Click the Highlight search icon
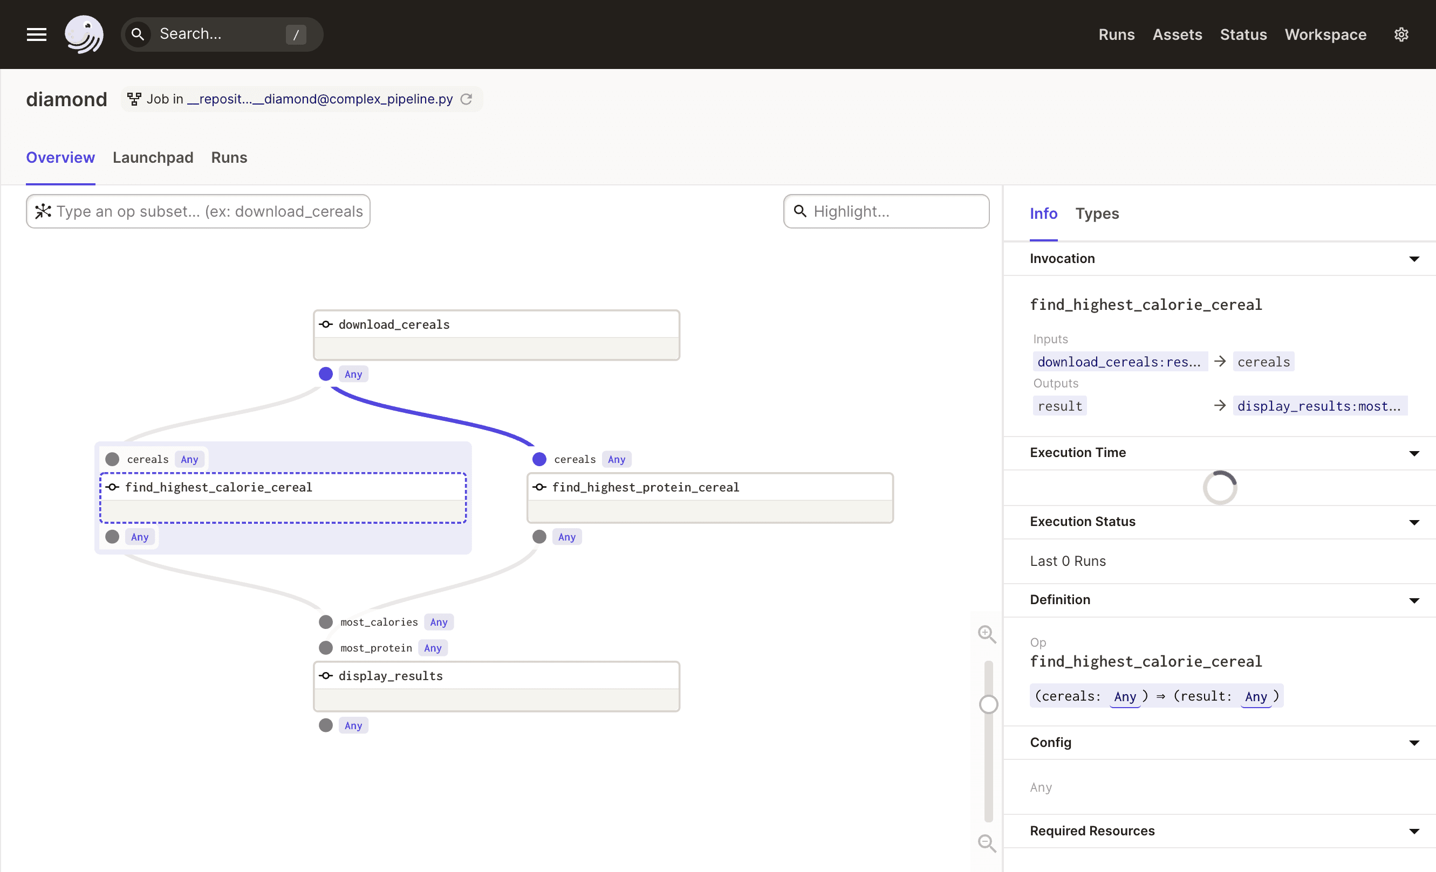This screenshot has height=872, width=1436. point(800,211)
